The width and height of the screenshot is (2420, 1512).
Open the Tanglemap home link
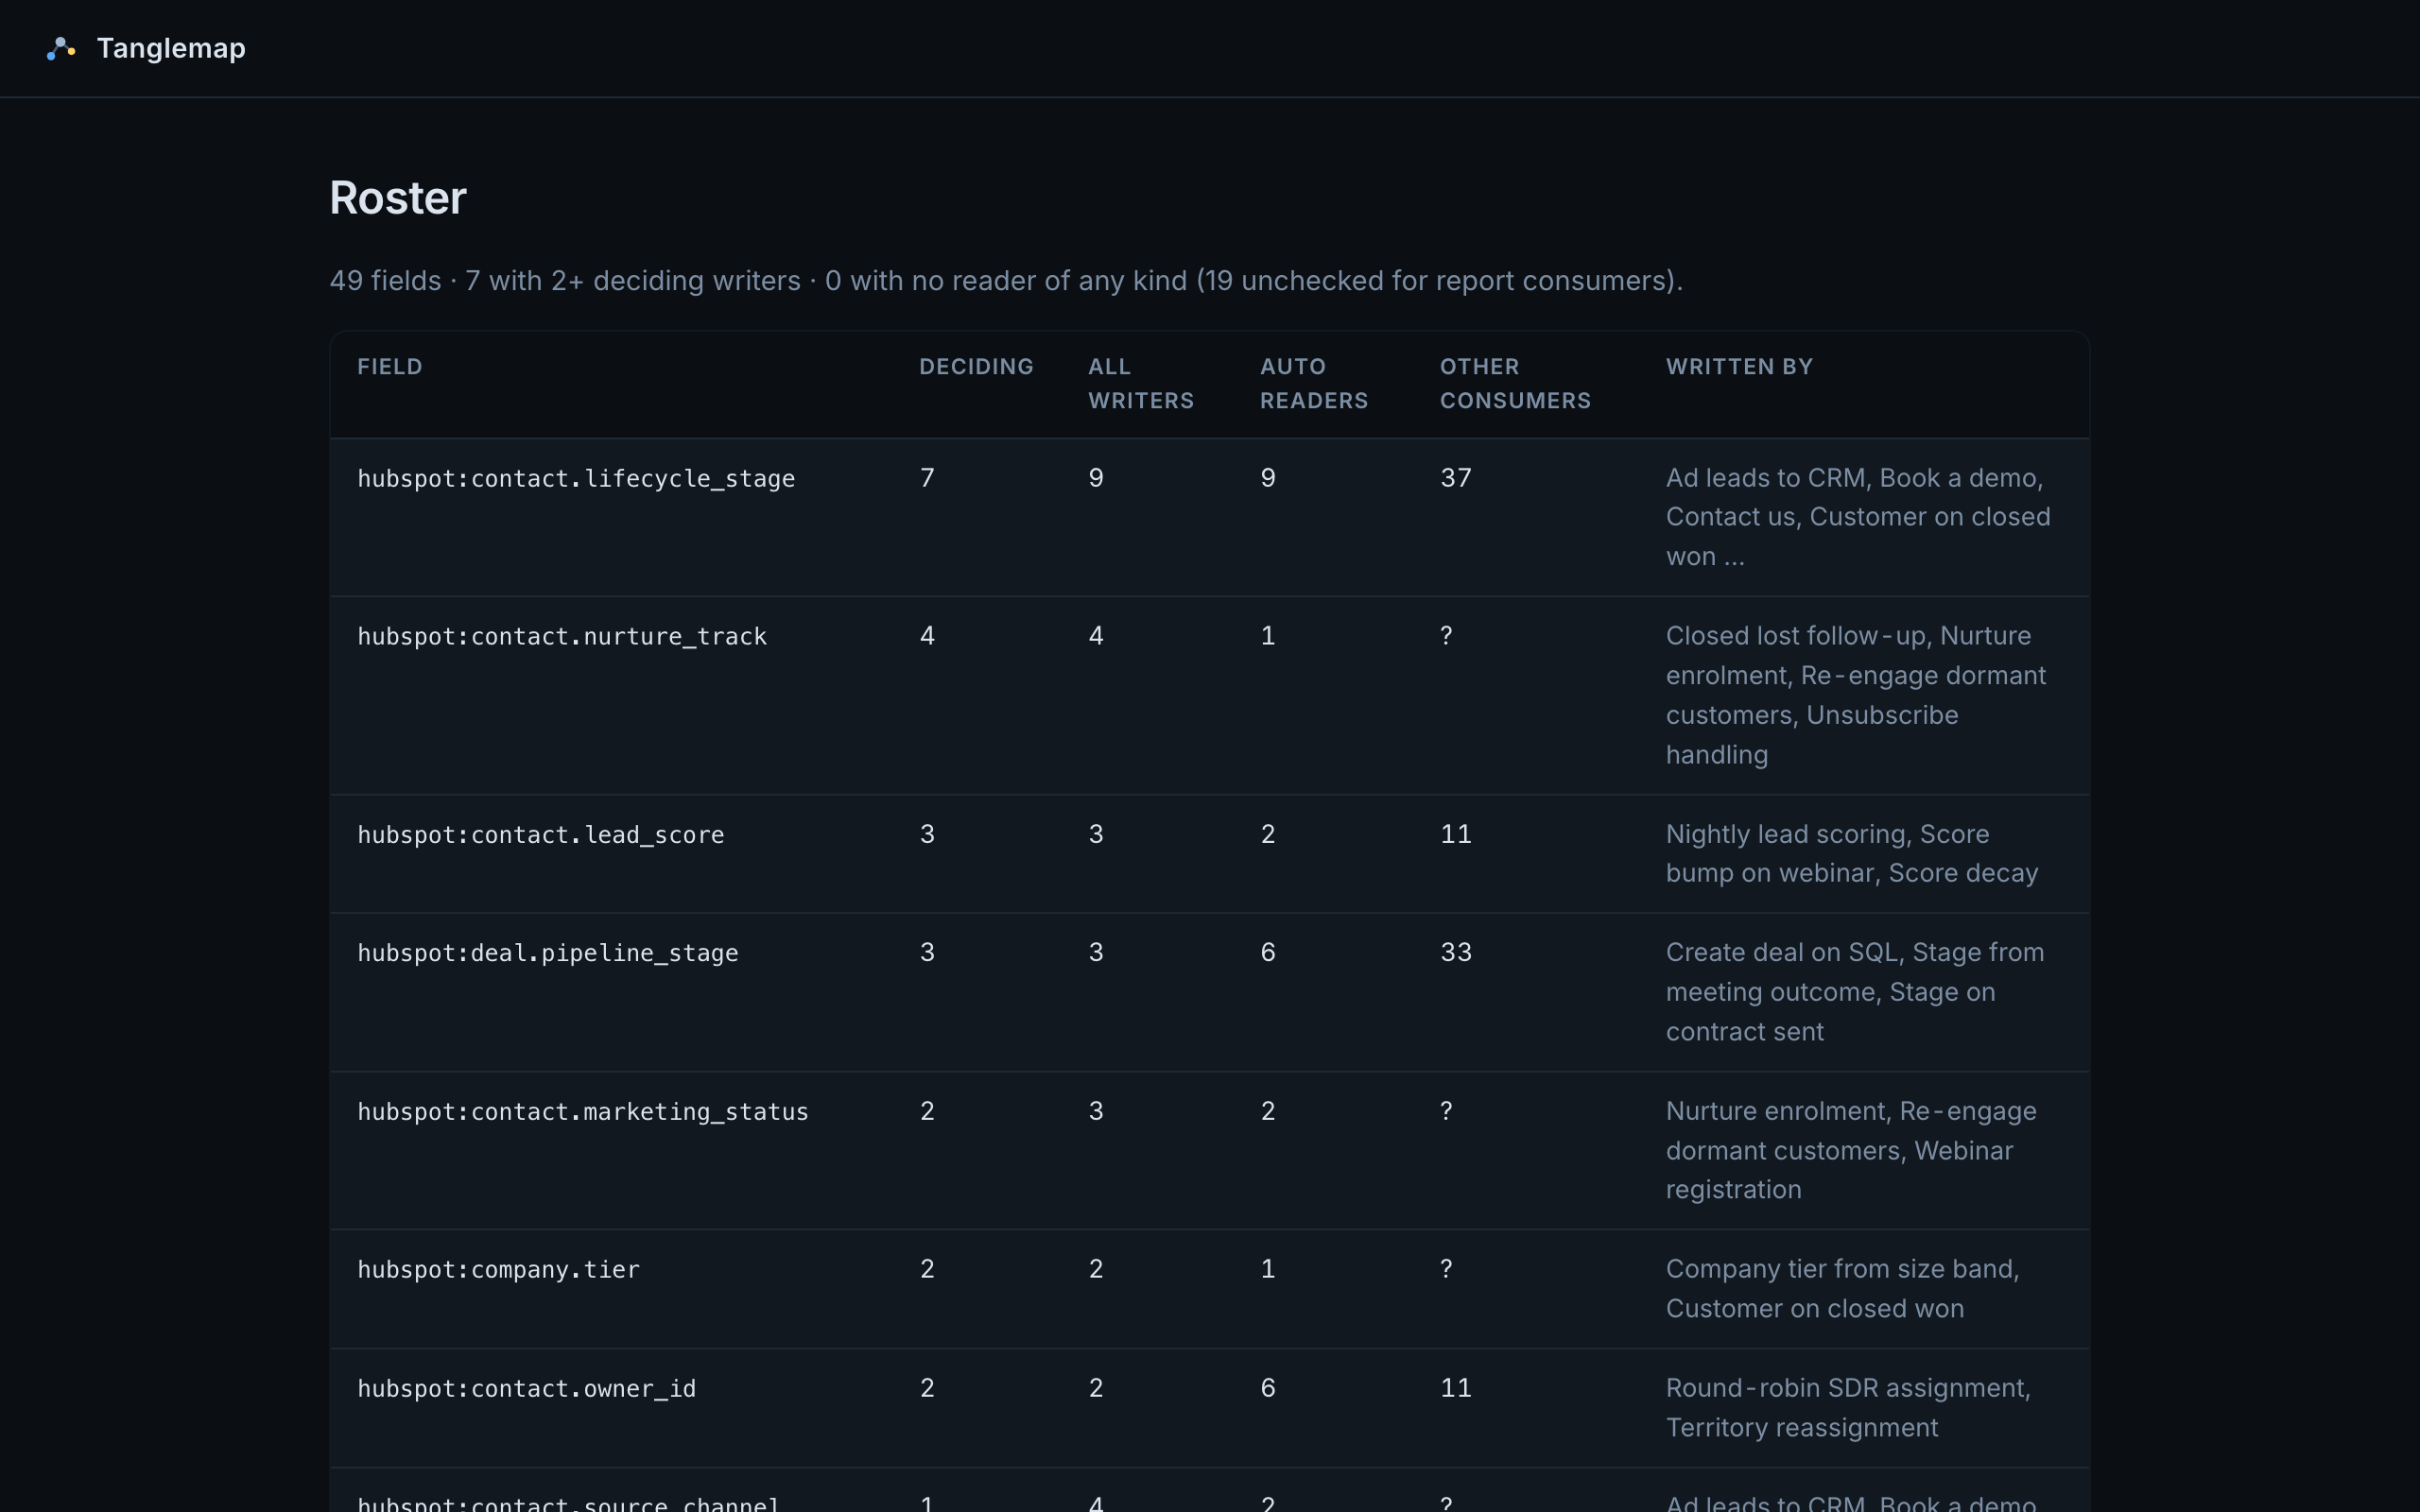(146, 48)
